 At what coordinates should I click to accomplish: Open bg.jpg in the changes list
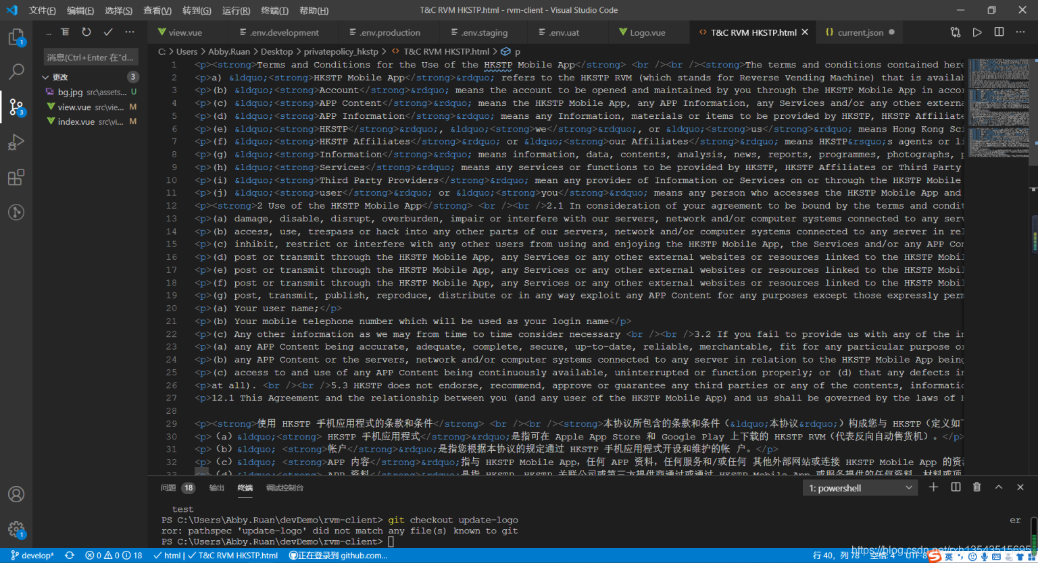pos(91,92)
